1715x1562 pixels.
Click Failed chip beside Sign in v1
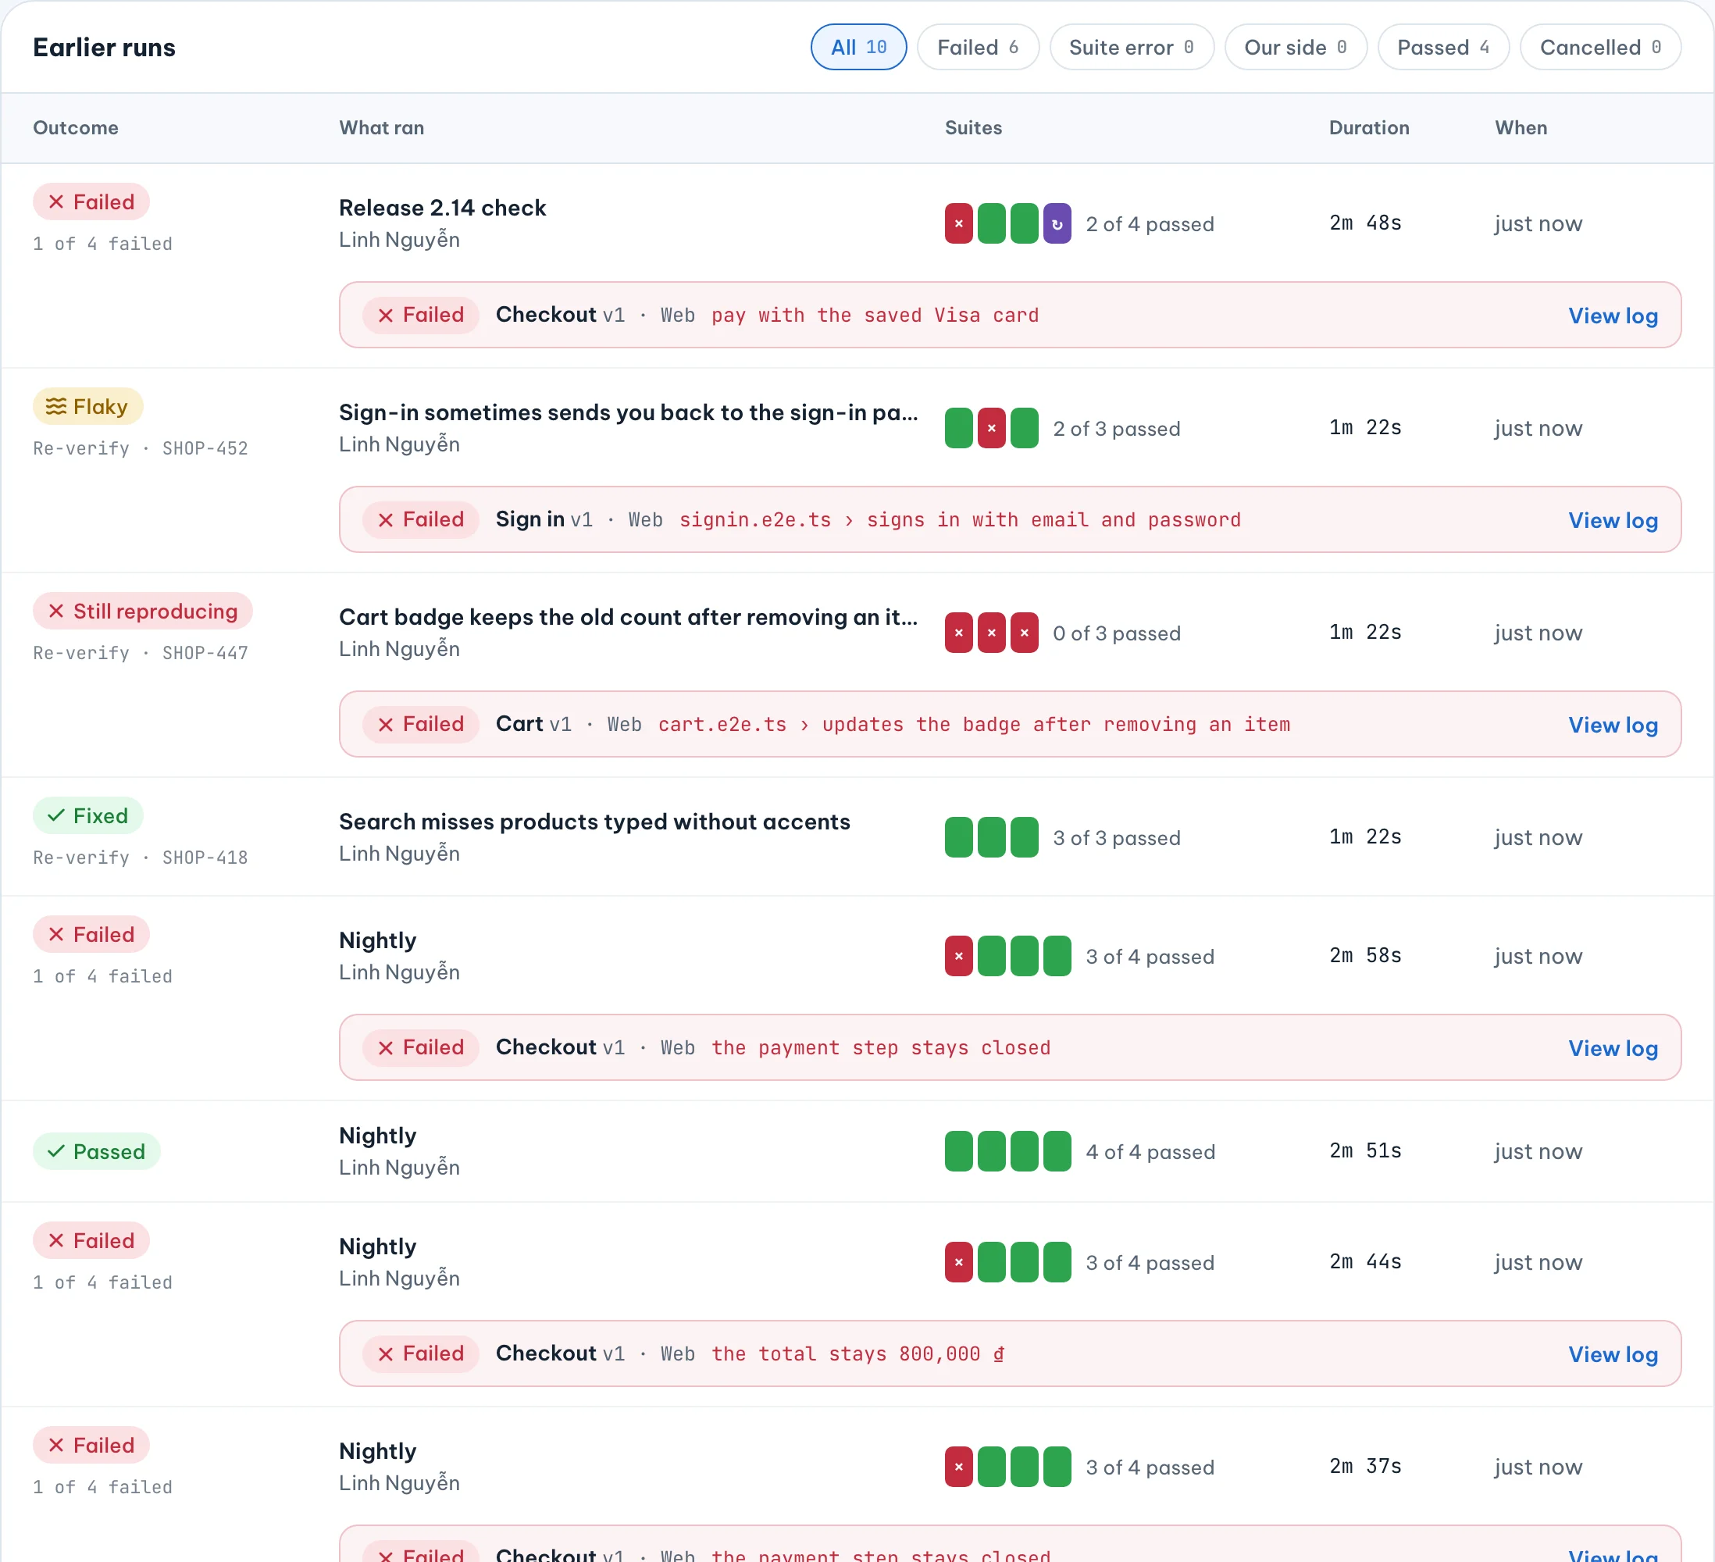421,519
